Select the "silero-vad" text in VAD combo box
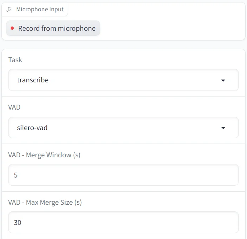This screenshot has height=239, width=247. 32,128
